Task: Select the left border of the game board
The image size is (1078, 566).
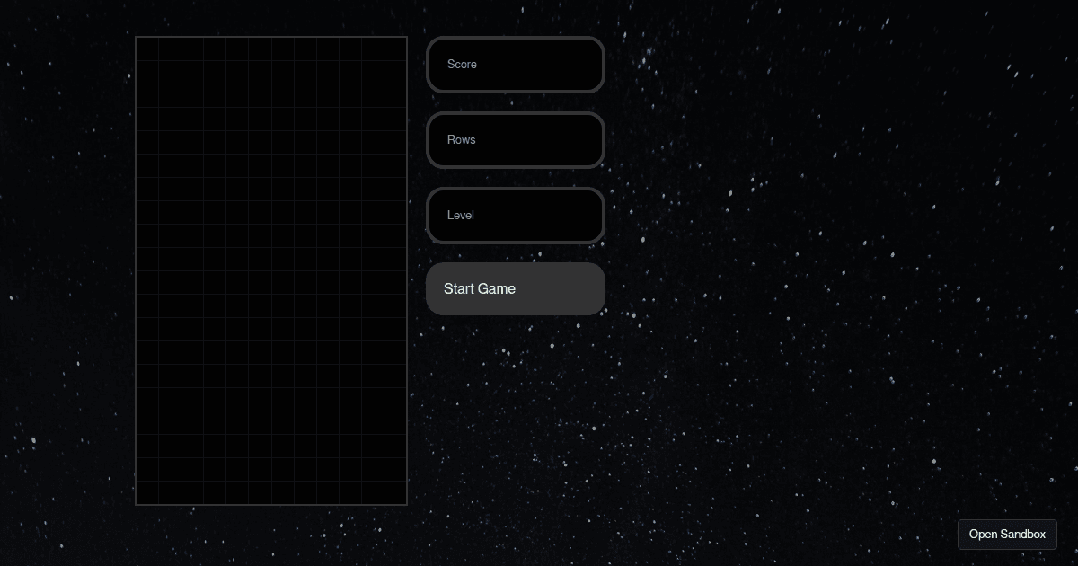Action: (x=137, y=270)
